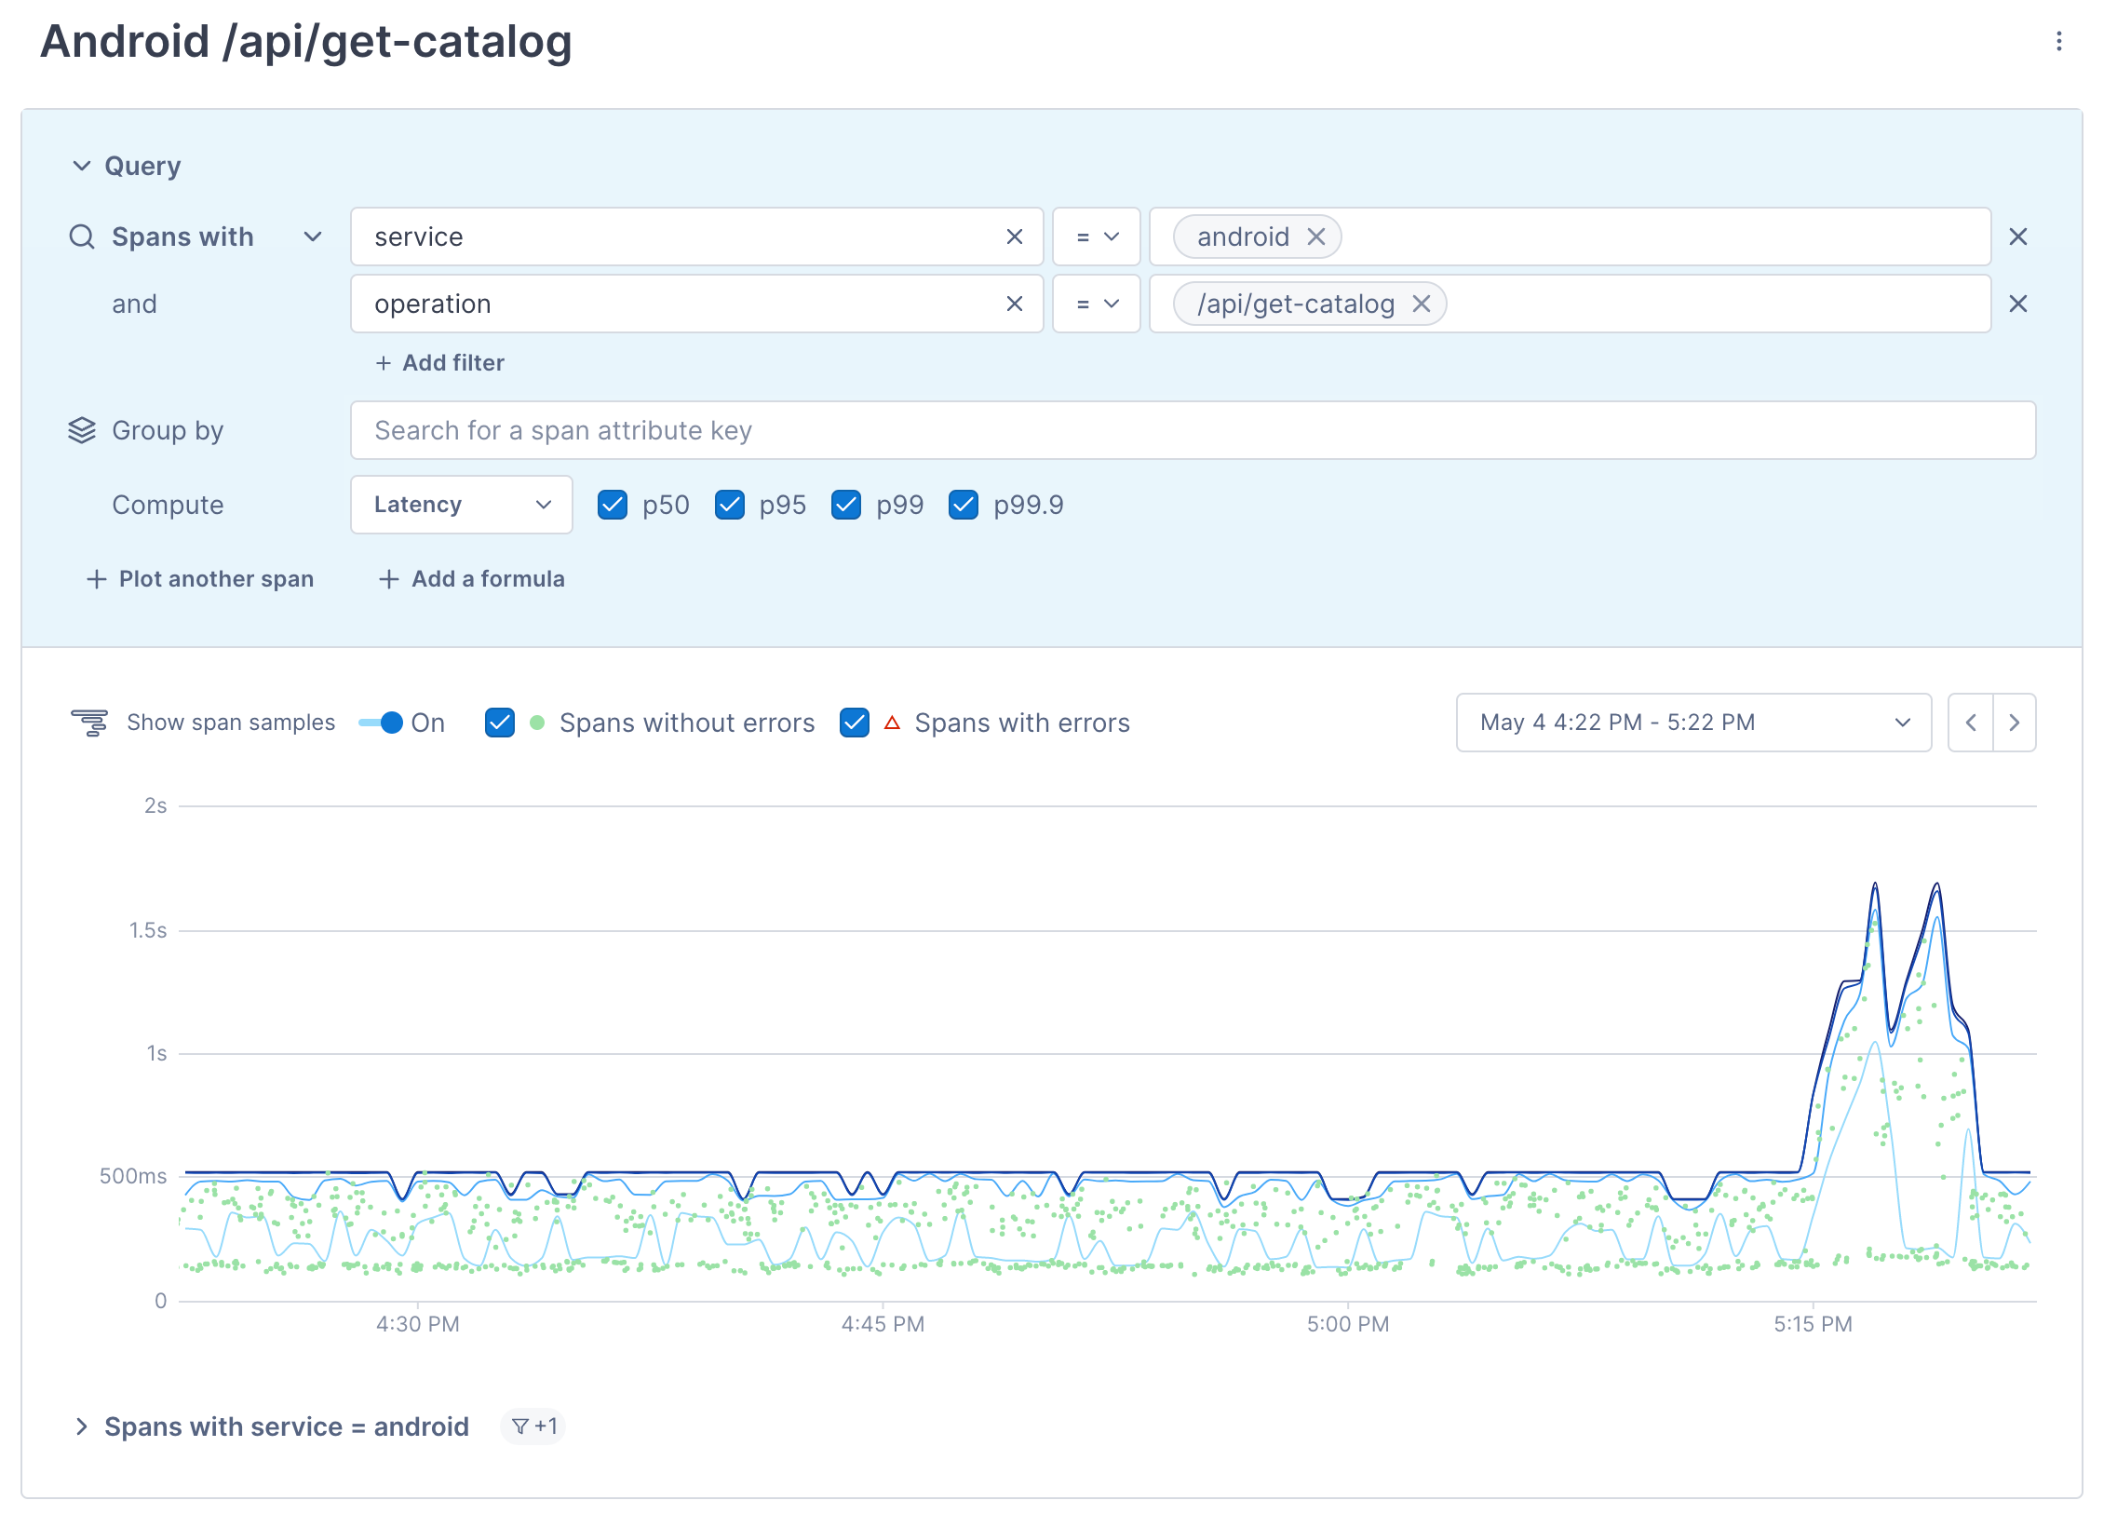Screen dimensions: 2117x1514
Task: Remove the android value tag
Action: (1315, 237)
